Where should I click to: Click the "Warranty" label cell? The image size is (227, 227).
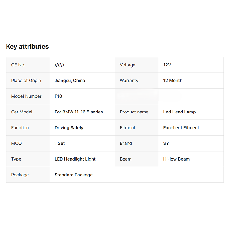click(129, 81)
